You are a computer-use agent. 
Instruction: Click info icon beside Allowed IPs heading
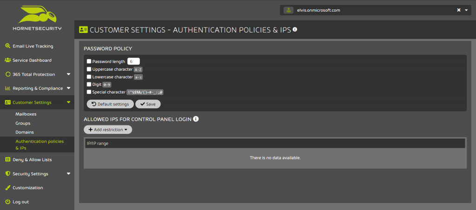(x=196, y=119)
